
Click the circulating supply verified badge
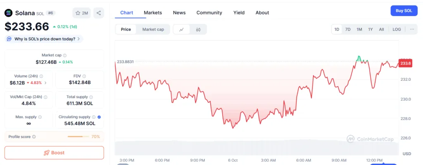pyautogui.click(x=99, y=117)
